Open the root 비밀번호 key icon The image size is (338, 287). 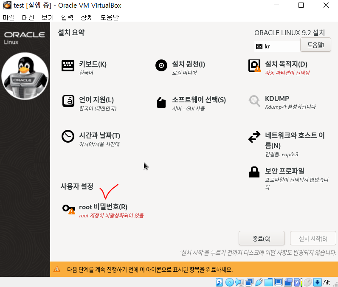pos(69,209)
